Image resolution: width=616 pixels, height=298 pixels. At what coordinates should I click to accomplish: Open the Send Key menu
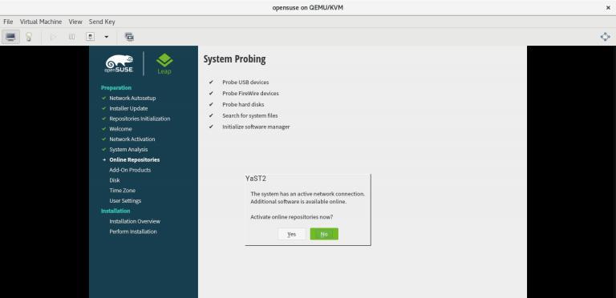(x=102, y=22)
